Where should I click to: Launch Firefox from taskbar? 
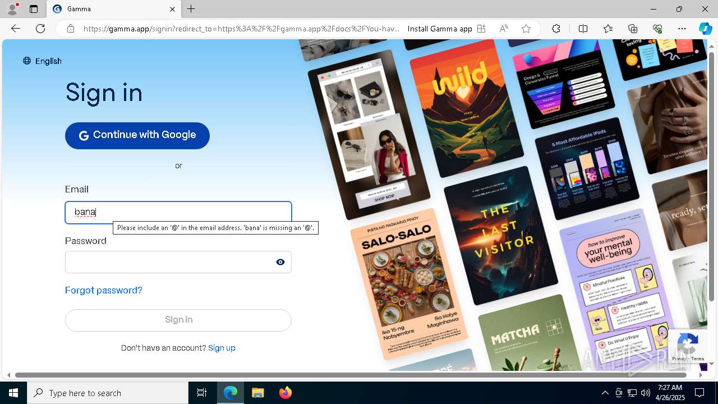coord(285,393)
